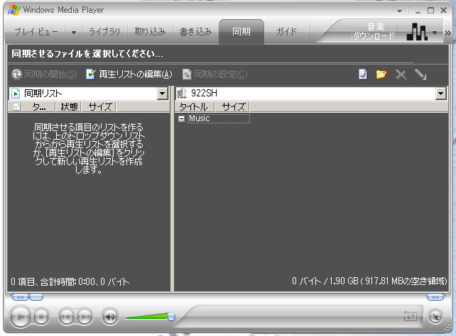The height and width of the screenshot is (336, 456).
Task: Select the Music folder item
Action: pyautogui.click(x=218, y=118)
